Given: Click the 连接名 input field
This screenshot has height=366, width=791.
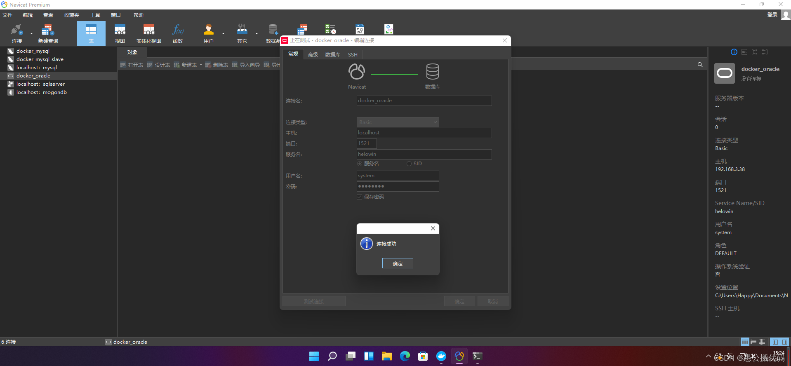Looking at the screenshot, I should [x=424, y=101].
